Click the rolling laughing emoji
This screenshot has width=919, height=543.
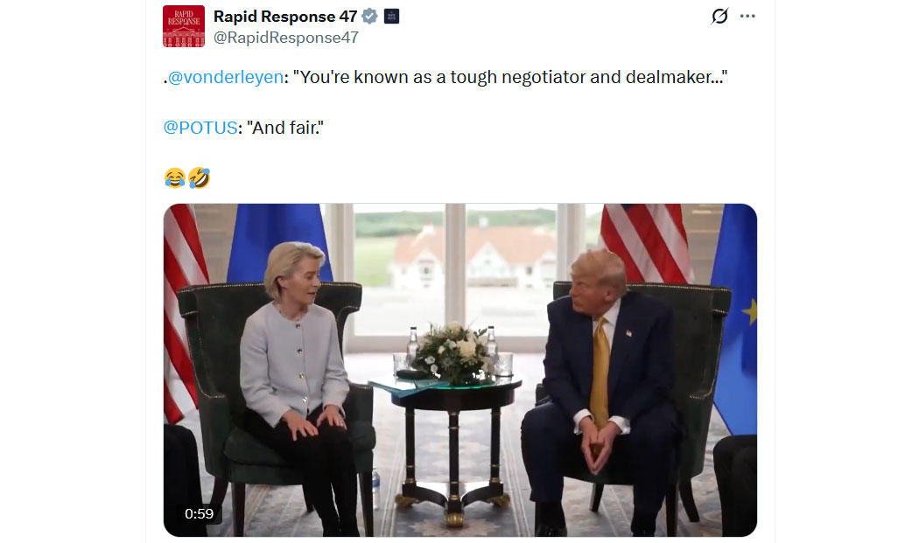200,178
